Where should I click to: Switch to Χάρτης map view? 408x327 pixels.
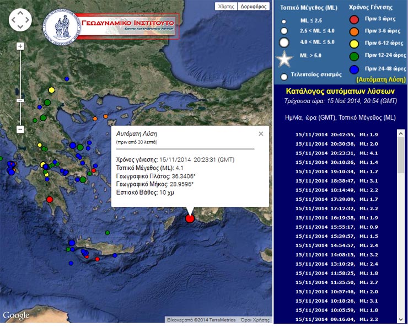click(x=226, y=7)
